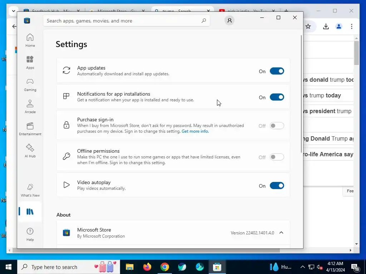Switch to Feedback Hub Chrome tab

click(x=52, y=10)
